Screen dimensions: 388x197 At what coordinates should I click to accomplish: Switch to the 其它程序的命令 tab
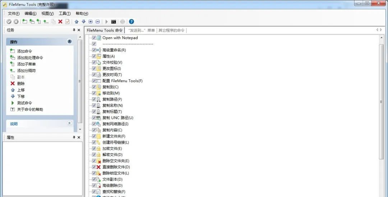pyautogui.click(x=171, y=31)
